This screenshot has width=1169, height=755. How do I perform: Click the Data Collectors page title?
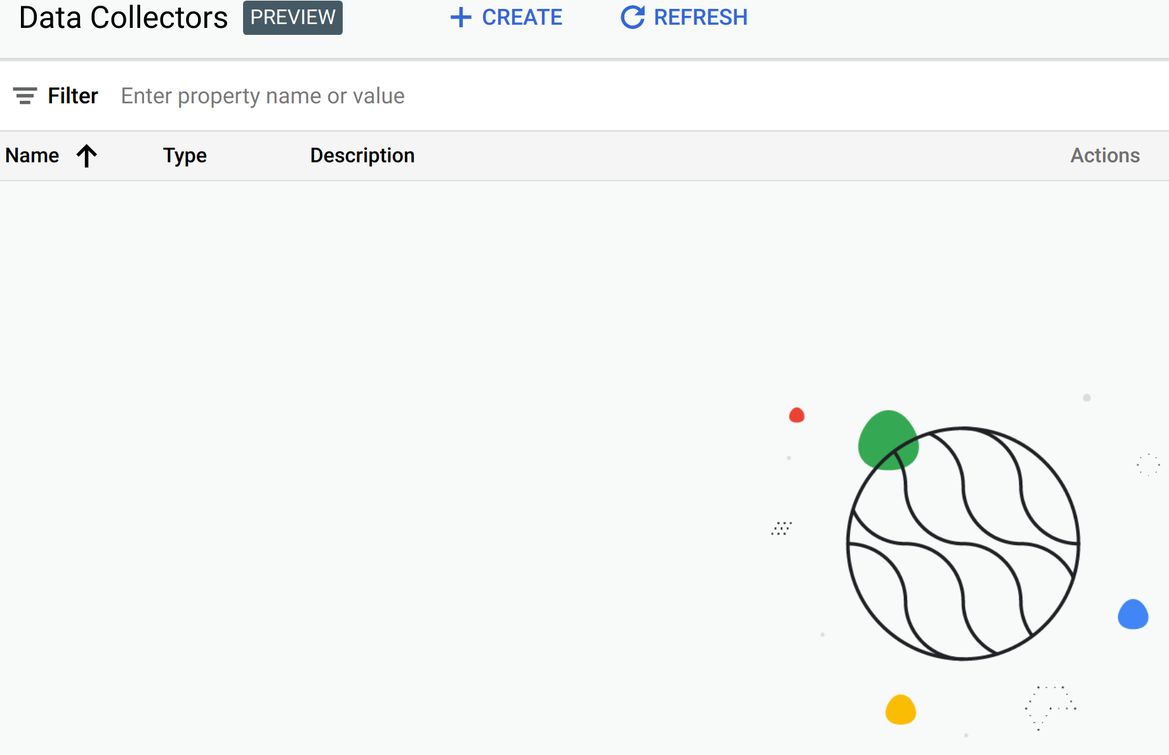click(x=123, y=17)
